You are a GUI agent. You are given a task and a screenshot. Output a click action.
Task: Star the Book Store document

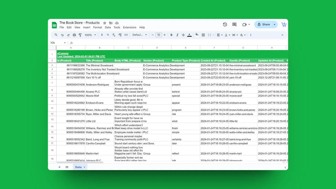pos(105,23)
